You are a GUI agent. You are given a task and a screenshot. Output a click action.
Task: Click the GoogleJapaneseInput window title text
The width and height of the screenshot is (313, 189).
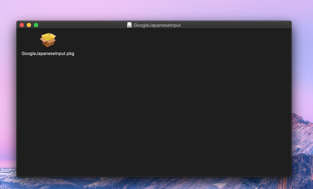pyautogui.click(x=157, y=25)
